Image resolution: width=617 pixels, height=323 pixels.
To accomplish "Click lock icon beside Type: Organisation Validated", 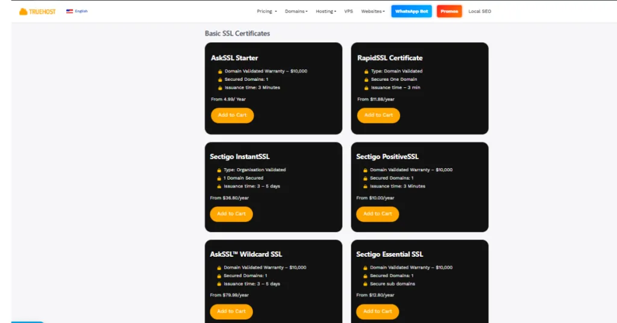I will click(219, 170).
